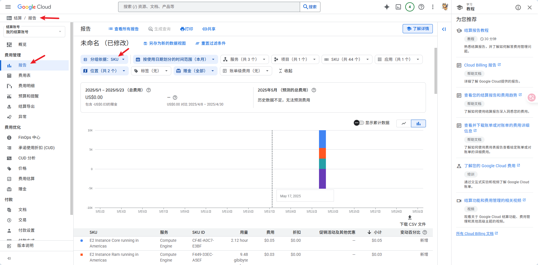
Task: Open the Gemini AI sparkle icon
Action: click(x=387, y=7)
